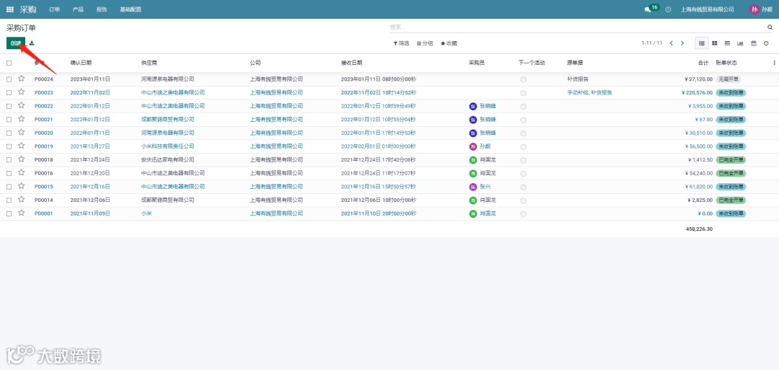Viewport: 779px width, 370px height.
Task: Open the apps grid menu icon
Action: point(10,9)
